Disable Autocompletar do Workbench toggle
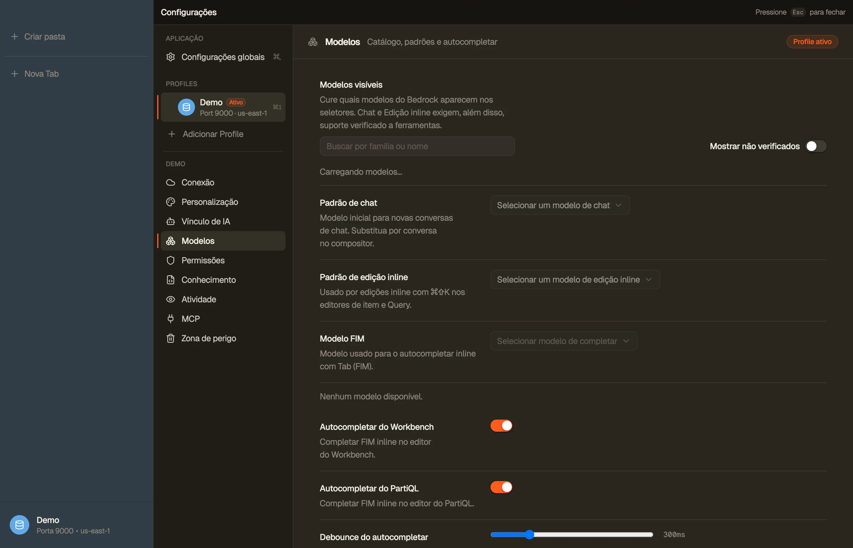This screenshot has height=548, width=853. pyautogui.click(x=501, y=426)
